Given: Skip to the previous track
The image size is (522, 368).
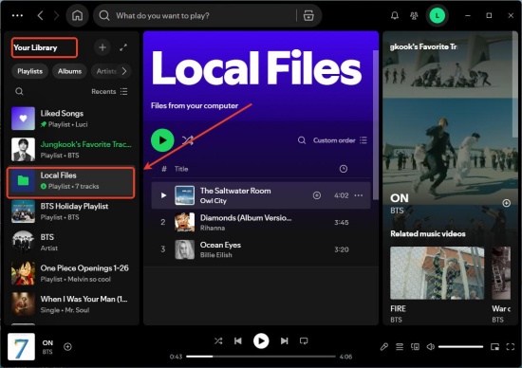Looking at the screenshot, I should pyautogui.click(x=237, y=340).
